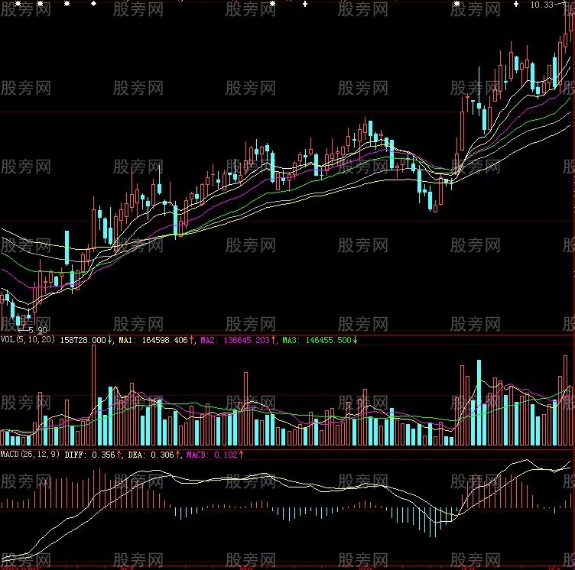
Task: Click the magenta MACD: 0.102 value
Action: [x=213, y=455]
